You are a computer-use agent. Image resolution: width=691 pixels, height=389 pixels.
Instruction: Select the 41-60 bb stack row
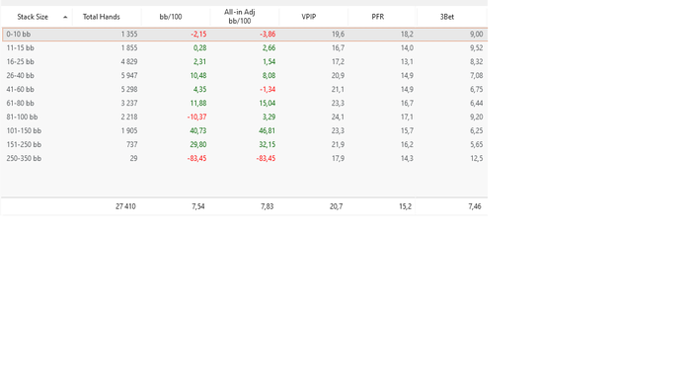(245, 90)
